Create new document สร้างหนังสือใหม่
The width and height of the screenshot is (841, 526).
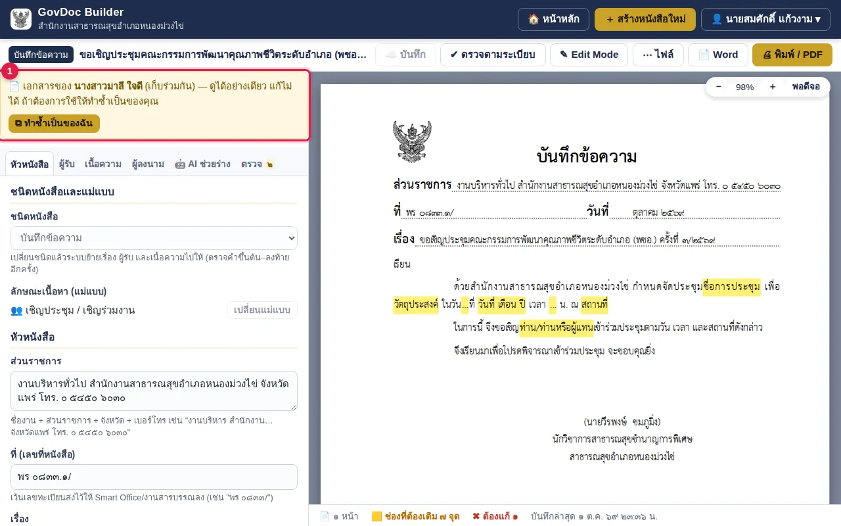click(645, 19)
